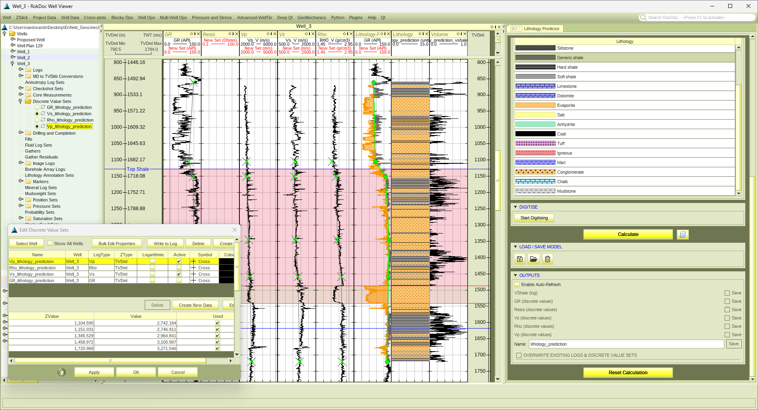The height and width of the screenshot is (410, 758).
Task: Enable Auto-Refresh in Outputs
Action: 517,284
